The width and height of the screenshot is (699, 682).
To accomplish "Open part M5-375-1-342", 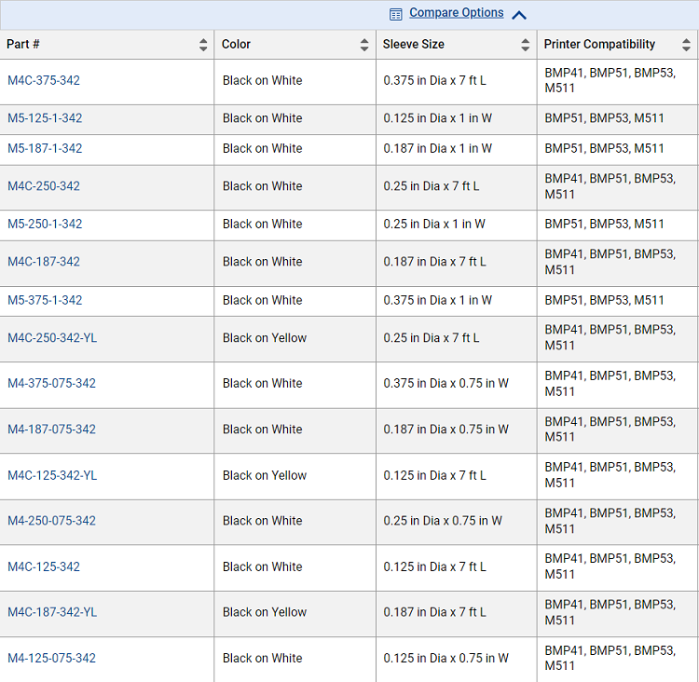I will [x=45, y=300].
